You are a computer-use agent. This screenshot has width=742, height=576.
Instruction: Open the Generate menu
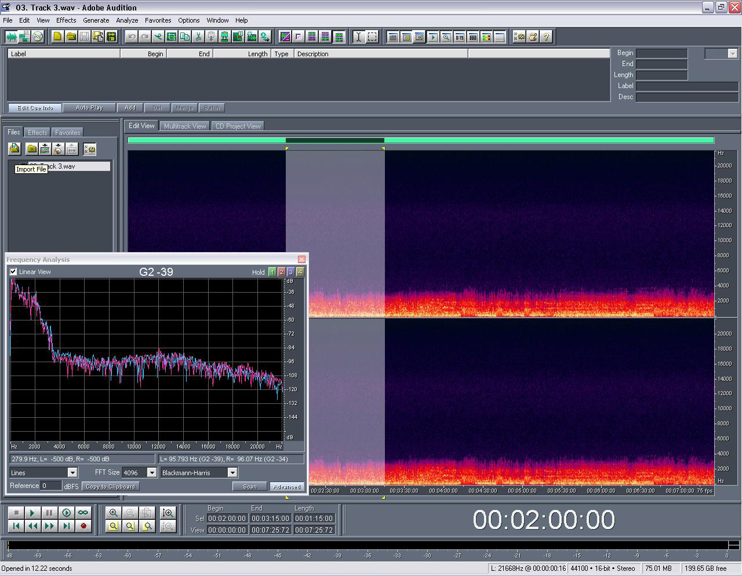[96, 20]
